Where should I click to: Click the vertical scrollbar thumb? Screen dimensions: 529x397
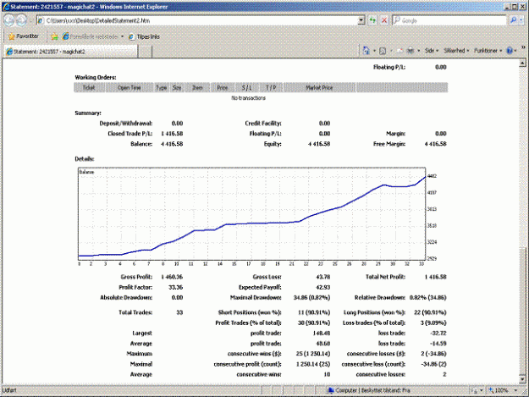[x=522, y=311]
